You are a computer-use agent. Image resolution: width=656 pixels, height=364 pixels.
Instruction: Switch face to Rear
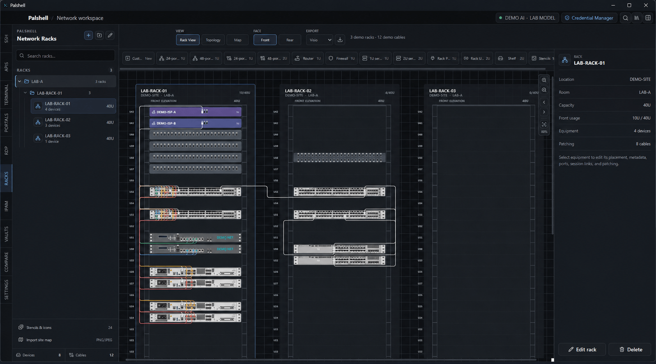(x=290, y=40)
